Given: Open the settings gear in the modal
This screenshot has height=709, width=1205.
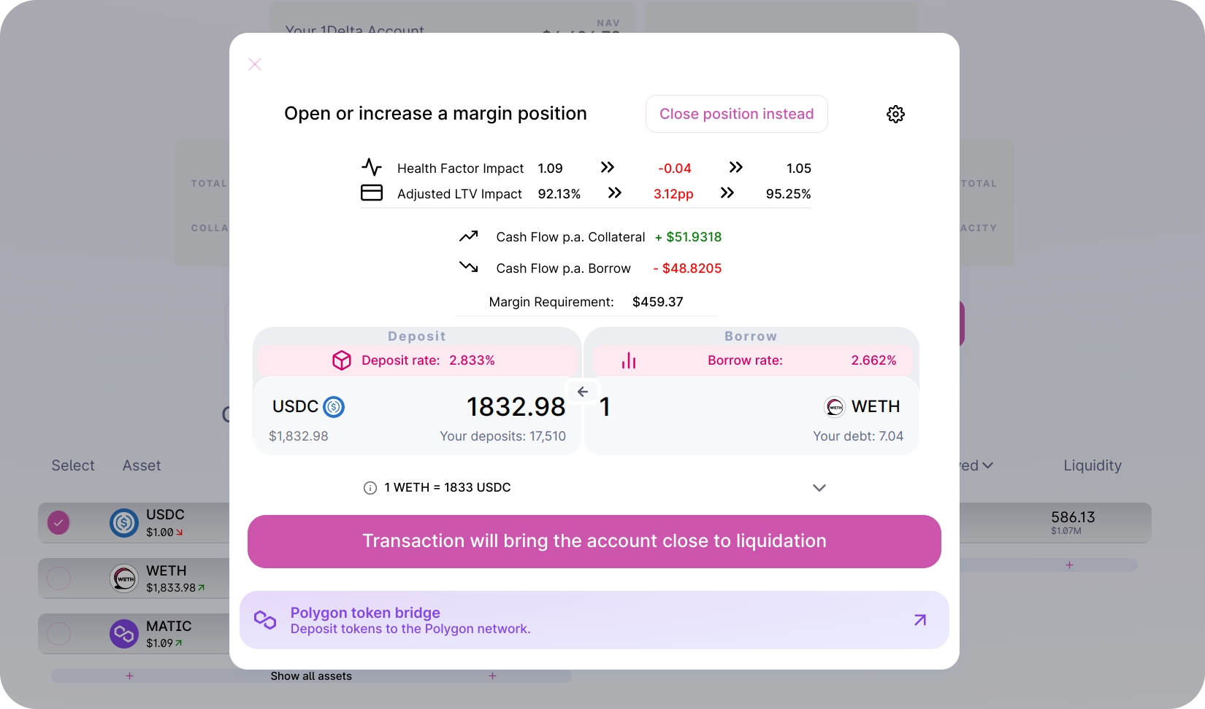Looking at the screenshot, I should click(x=895, y=114).
